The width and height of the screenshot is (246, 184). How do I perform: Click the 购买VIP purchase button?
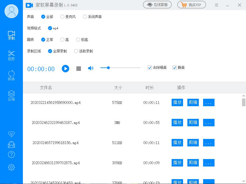192,5
